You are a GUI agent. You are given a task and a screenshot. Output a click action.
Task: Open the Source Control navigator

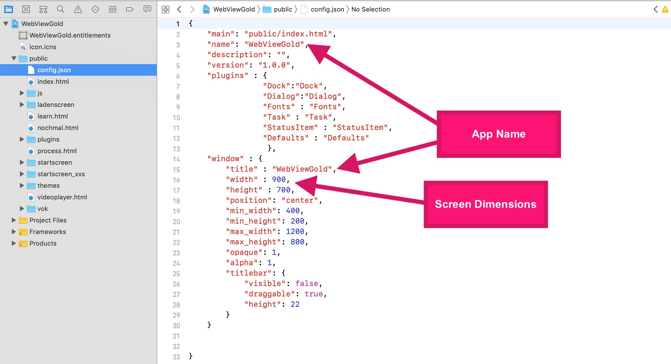[x=26, y=9]
